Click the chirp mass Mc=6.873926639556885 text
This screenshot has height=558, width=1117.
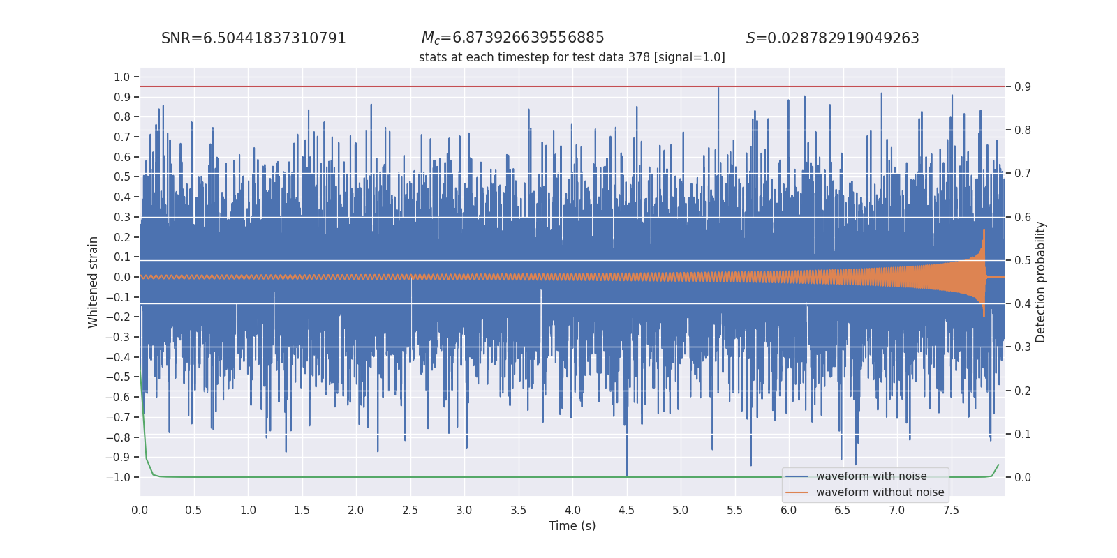[x=512, y=38]
